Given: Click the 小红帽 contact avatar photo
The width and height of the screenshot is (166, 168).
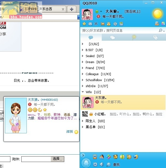Looking at the screenshot, I should pos(85,114).
